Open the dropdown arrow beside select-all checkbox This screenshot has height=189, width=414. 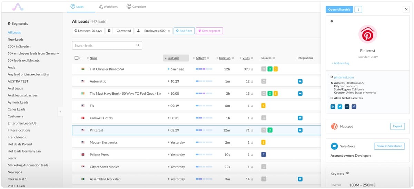(x=80, y=58)
